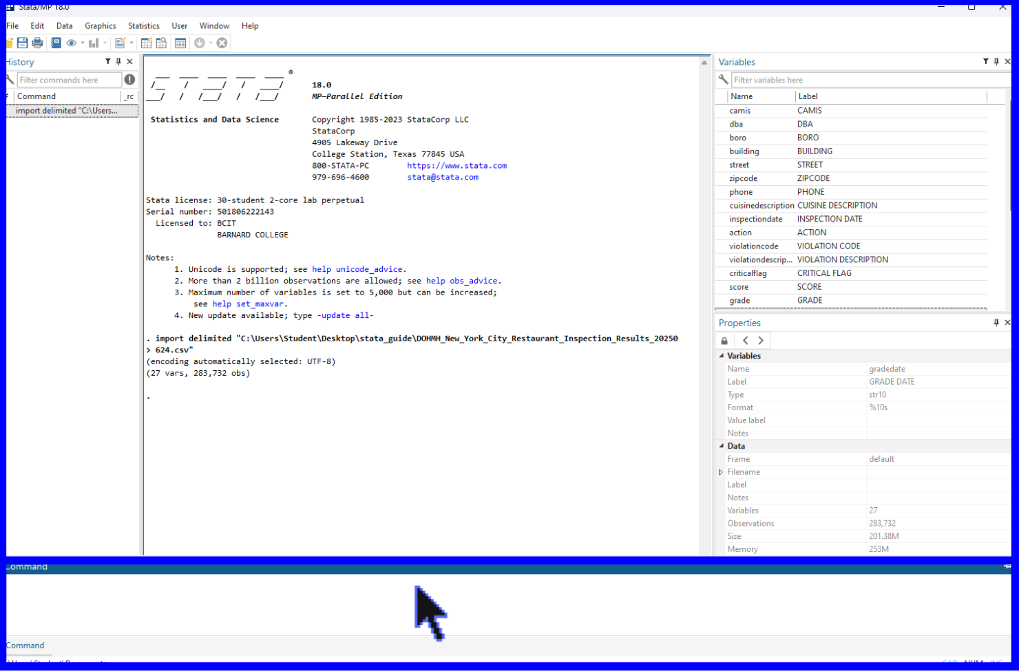Select the criticalflag variable row
The image size is (1019, 671).
[x=851, y=273]
